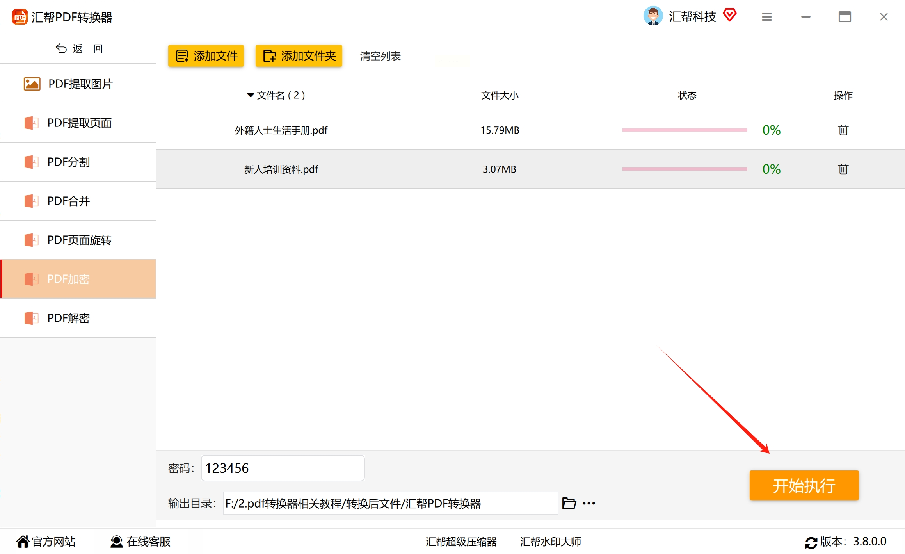Click the three-dots browse directory icon
This screenshot has width=905, height=554.
tap(589, 503)
